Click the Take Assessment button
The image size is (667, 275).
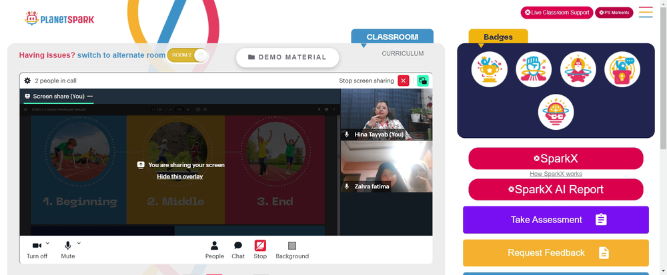(x=556, y=220)
